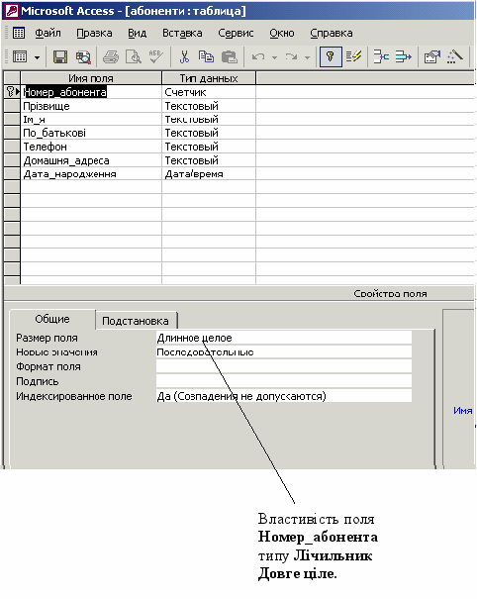Open the View button dropdown arrow
This screenshot has width=477, height=599.
point(37,57)
